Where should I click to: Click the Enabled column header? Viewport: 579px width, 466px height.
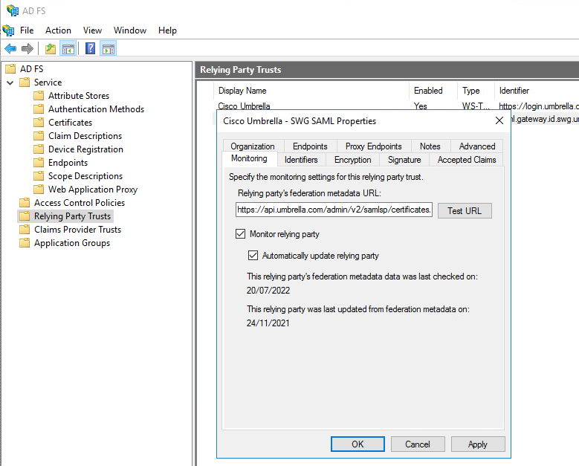pyautogui.click(x=433, y=91)
